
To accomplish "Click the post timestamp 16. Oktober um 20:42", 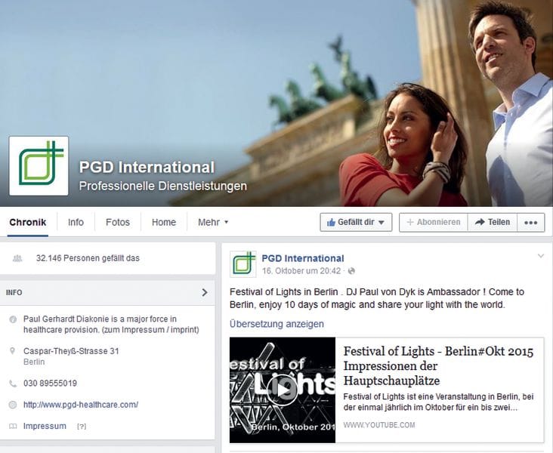I will click(x=301, y=271).
